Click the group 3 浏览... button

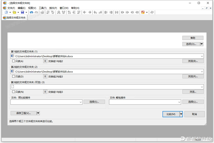point(193,92)
